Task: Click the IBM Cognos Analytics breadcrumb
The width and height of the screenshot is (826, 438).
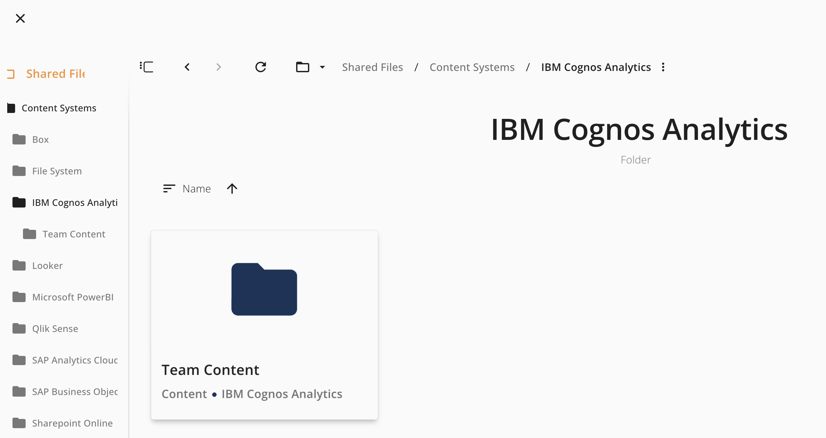Action: [x=596, y=67]
